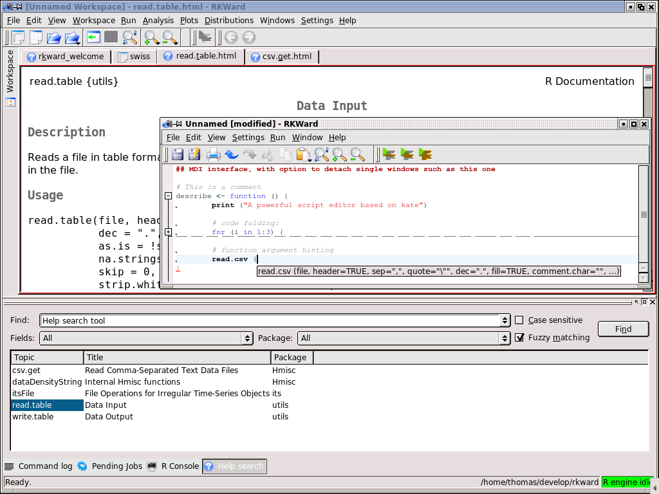
Task: Sort results by the Title column header
Action: (177, 358)
